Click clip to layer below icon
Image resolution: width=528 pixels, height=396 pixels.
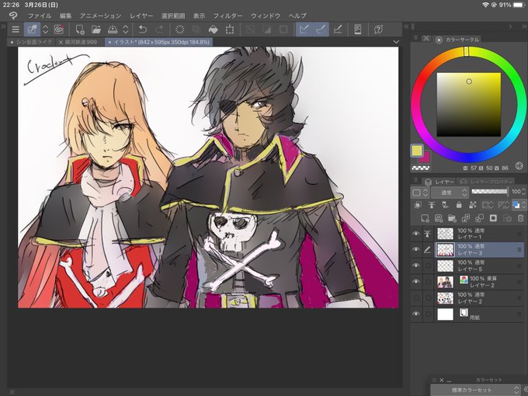coord(418,205)
